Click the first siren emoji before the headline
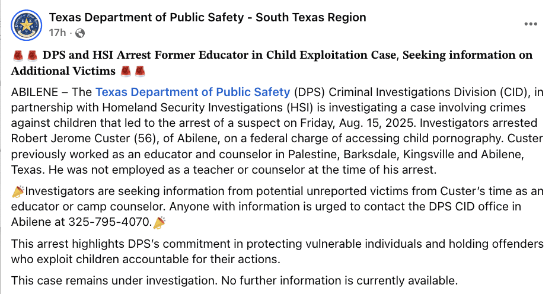 [x=18, y=55]
